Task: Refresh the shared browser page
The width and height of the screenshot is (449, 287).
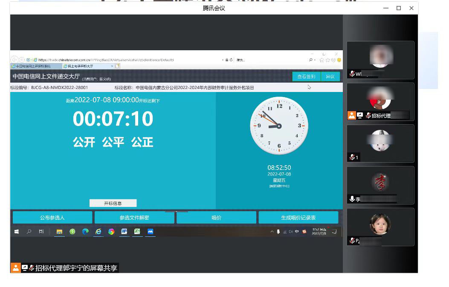Action: point(231,60)
